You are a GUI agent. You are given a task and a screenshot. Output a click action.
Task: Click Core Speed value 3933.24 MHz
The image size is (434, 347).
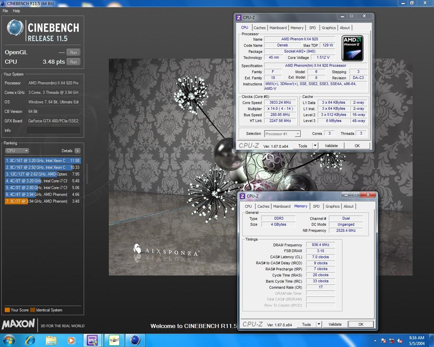click(280, 103)
